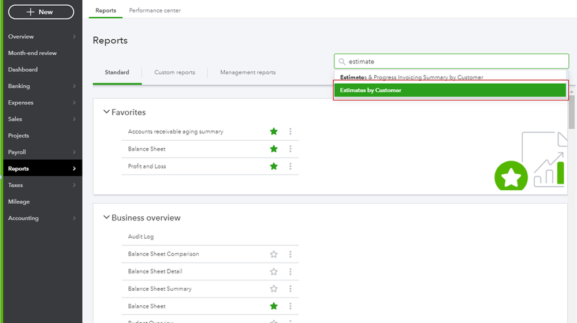The width and height of the screenshot is (577, 323).
Task: Expand Overview submenu chevron
Action: (74, 36)
